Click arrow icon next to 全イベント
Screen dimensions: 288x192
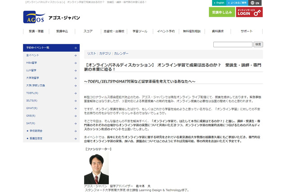point(76,55)
